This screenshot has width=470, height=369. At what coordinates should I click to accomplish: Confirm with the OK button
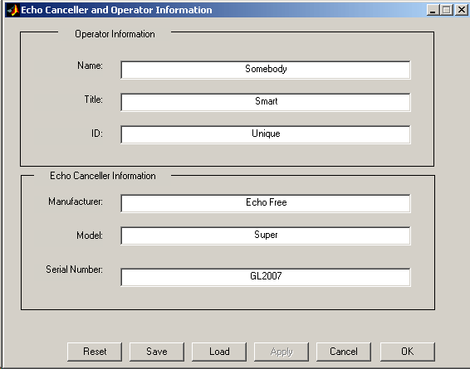(408, 352)
